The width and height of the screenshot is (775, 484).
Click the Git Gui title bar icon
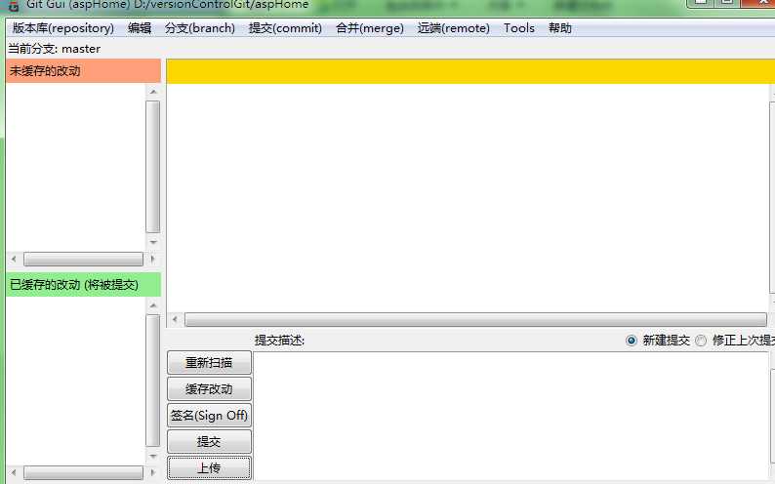coord(14,6)
